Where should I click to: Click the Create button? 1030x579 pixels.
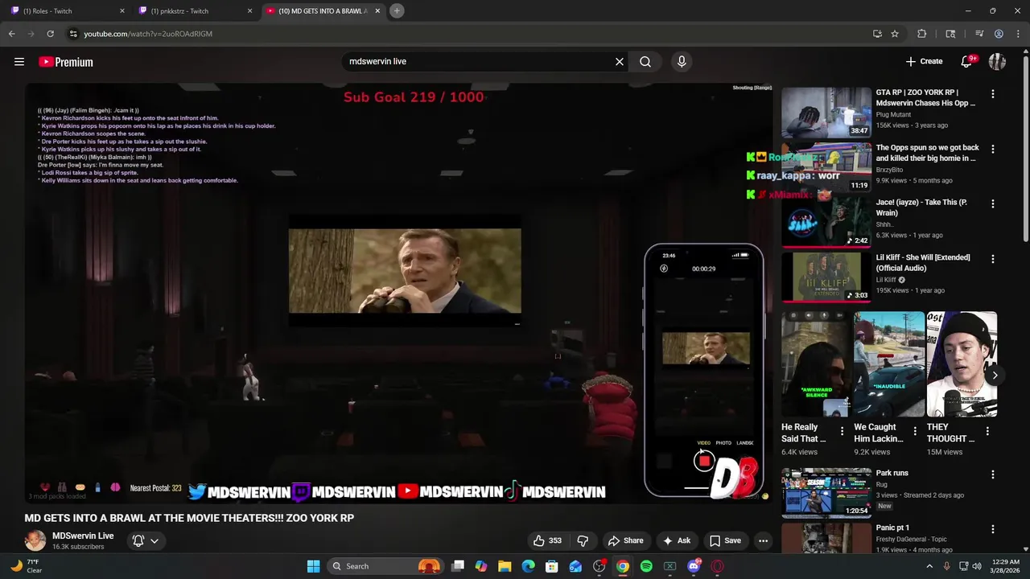(x=924, y=62)
